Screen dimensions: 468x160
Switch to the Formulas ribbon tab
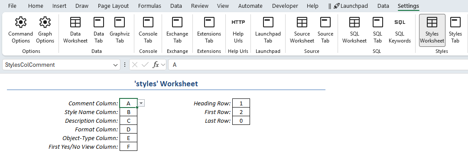(149, 6)
